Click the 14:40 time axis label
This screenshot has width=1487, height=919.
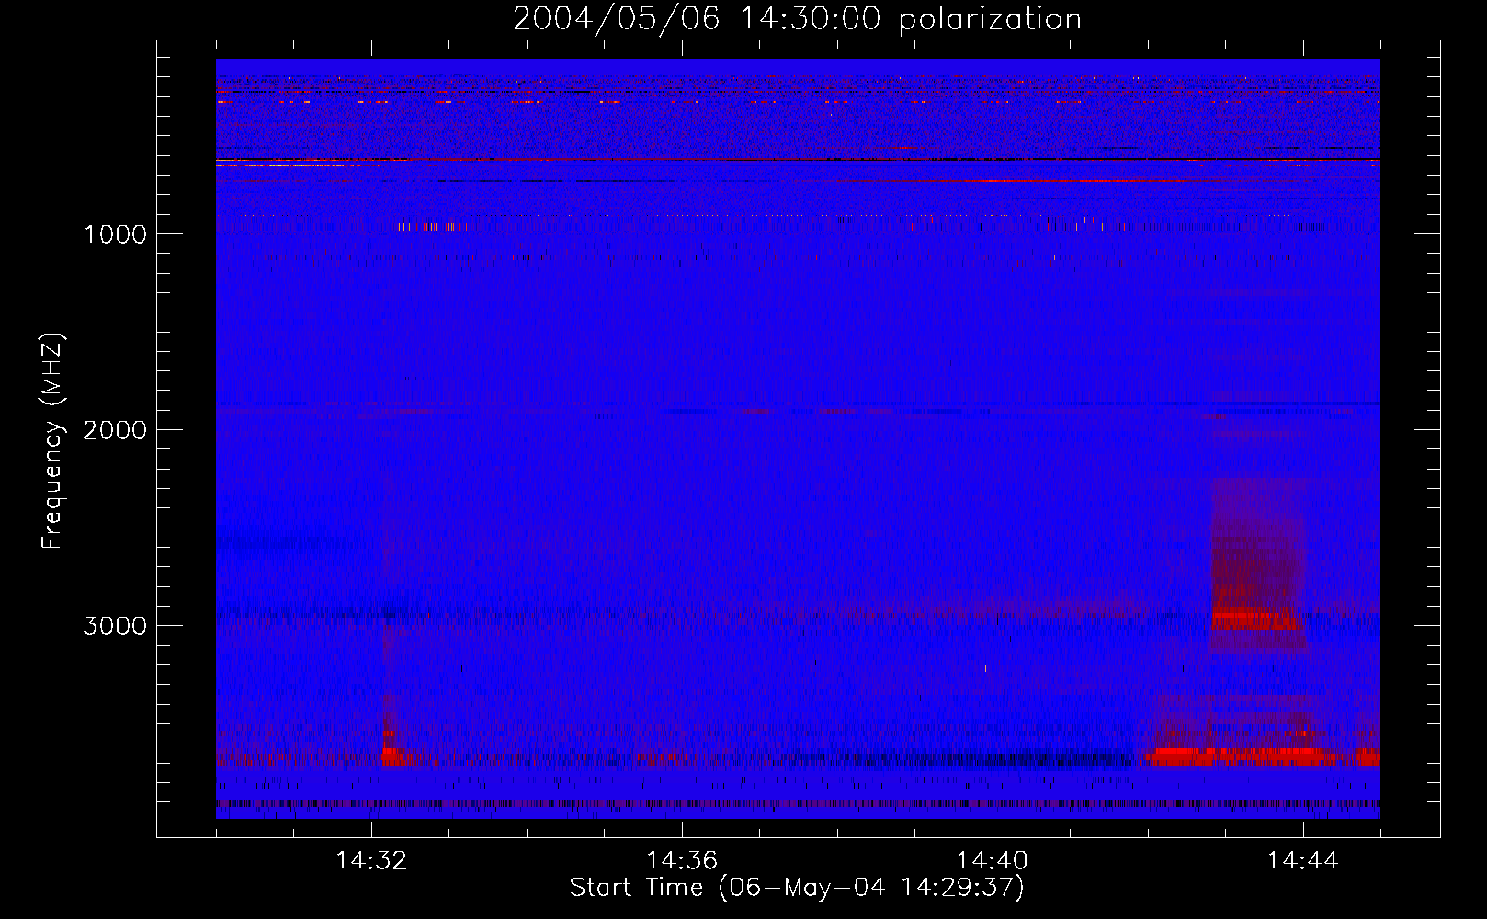pos(993,860)
